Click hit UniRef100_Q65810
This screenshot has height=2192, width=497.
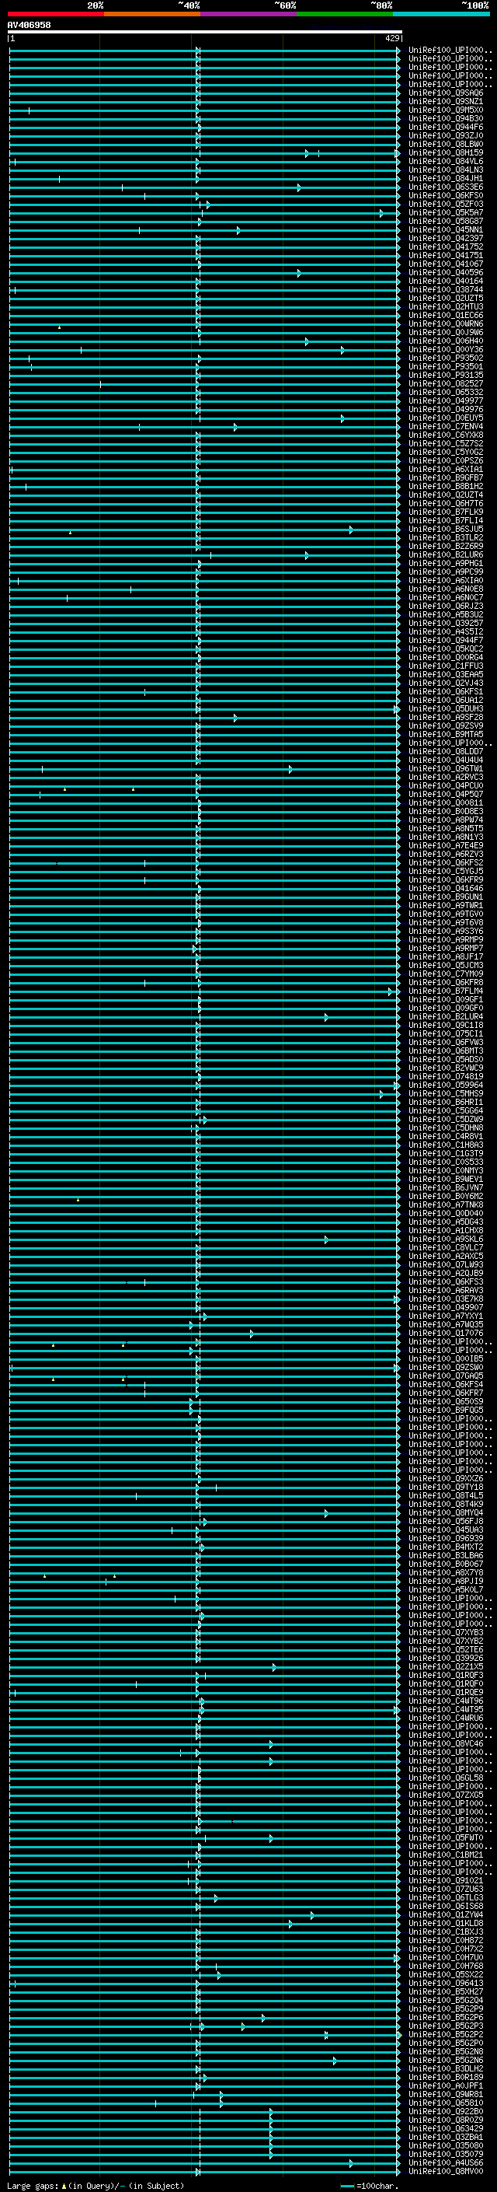click(x=445, y=2103)
